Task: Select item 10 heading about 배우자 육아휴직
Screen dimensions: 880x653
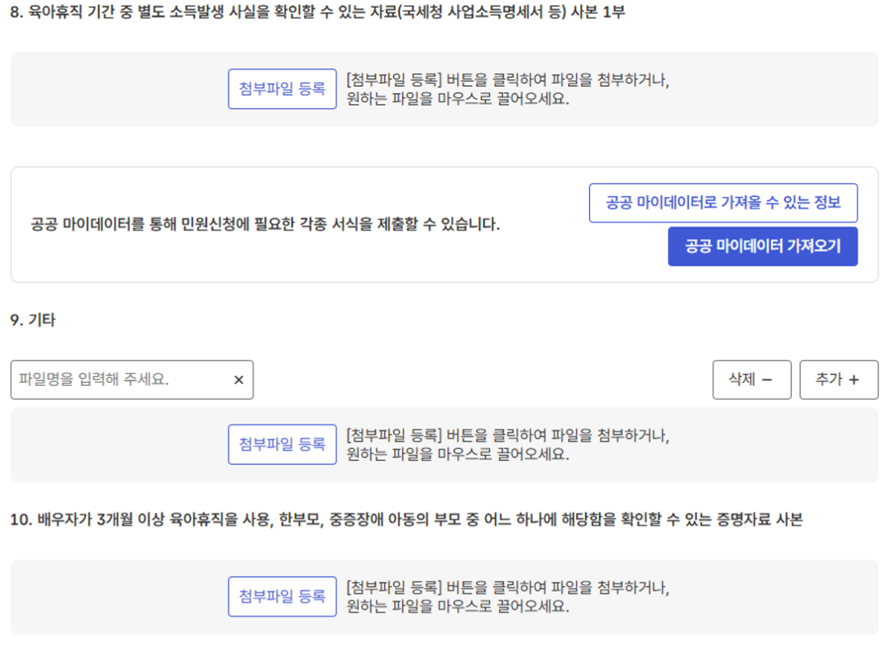Action: pos(406,519)
